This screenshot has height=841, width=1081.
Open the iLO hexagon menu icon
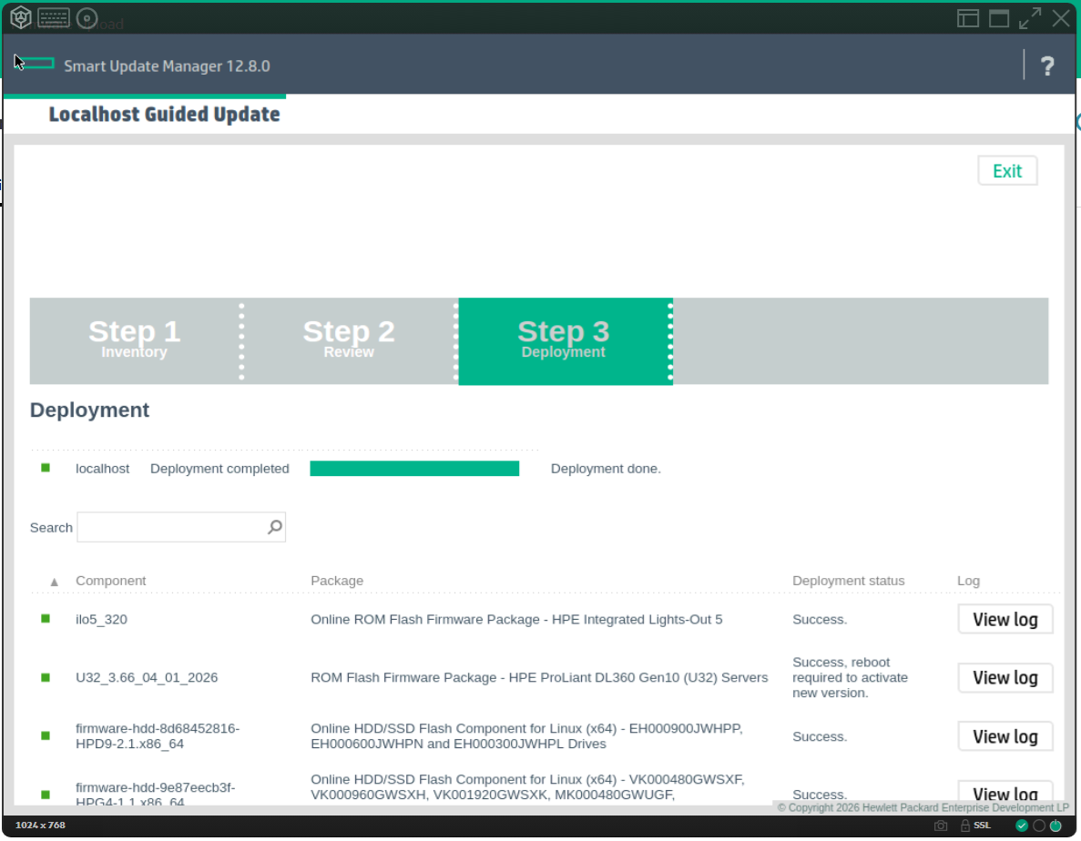21,18
